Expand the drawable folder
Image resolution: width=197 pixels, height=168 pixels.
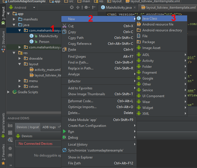(x=20, y=58)
